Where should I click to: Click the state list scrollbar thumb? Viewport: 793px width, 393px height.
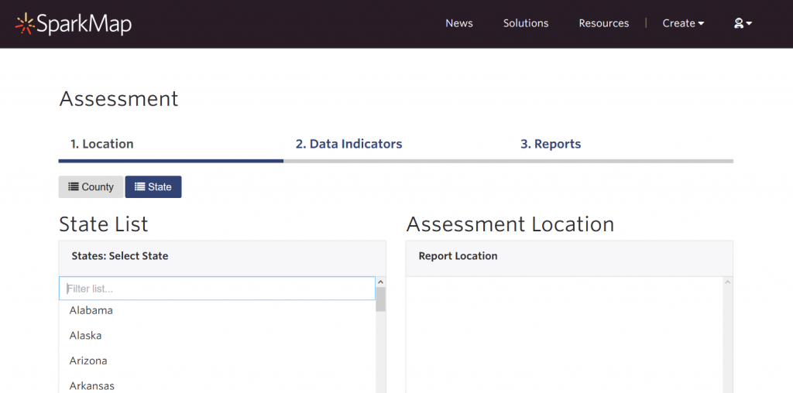pos(381,299)
